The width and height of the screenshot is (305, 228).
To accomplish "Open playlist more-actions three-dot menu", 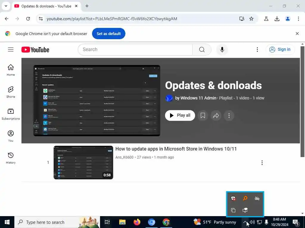I will (229, 115).
